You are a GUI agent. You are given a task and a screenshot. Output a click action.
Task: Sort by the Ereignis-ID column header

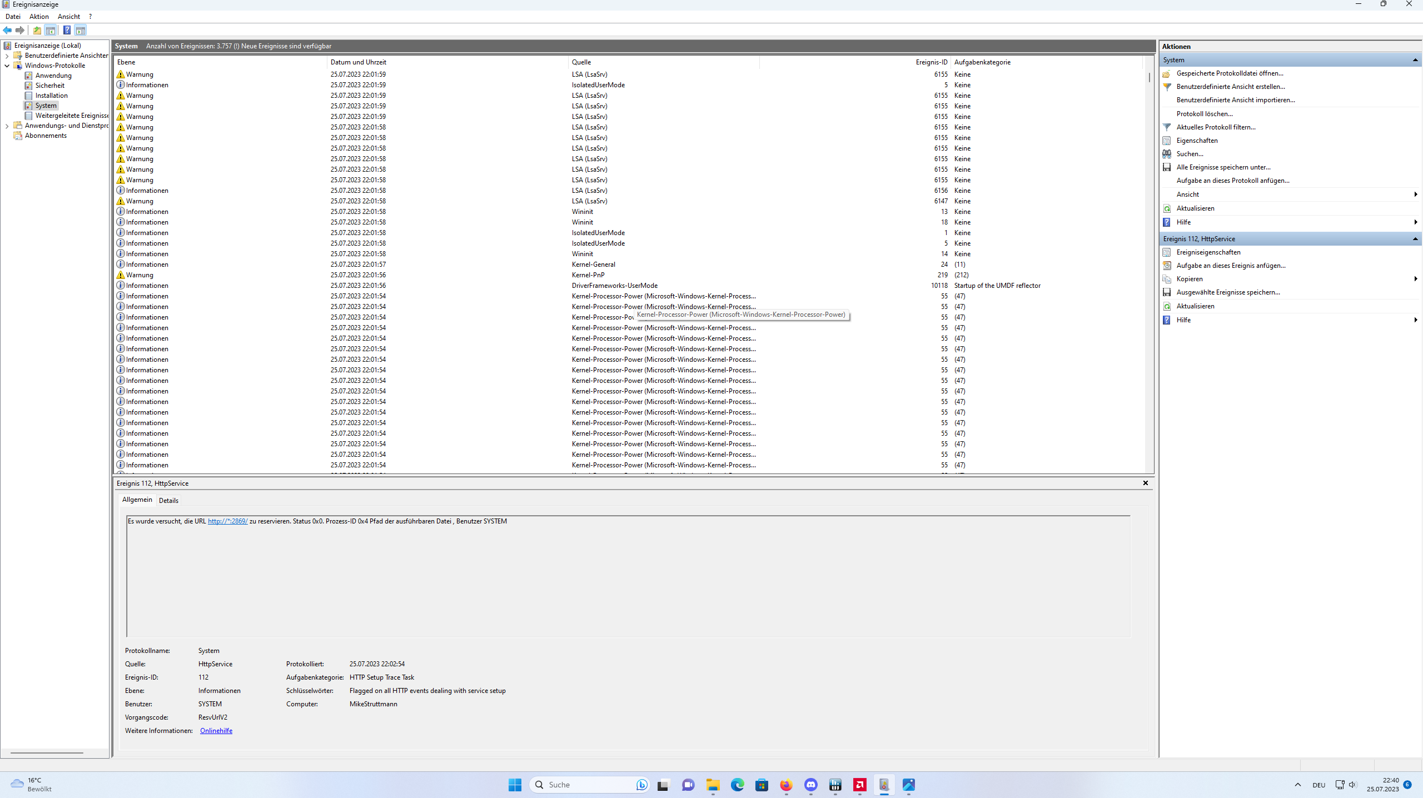(931, 62)
